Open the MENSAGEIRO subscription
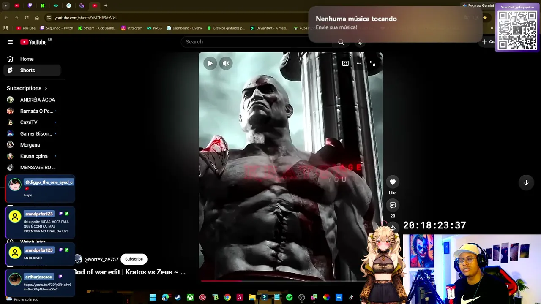Screen dimensions: 541x304 32,167
